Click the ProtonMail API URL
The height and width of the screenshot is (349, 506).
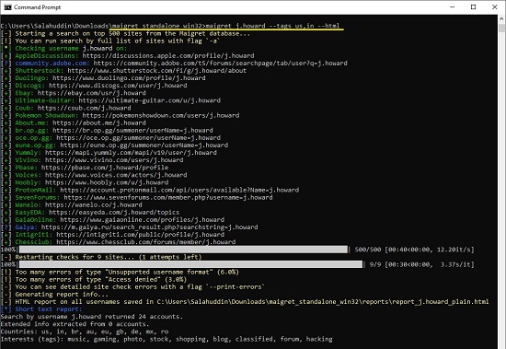[x=179, y=190]
